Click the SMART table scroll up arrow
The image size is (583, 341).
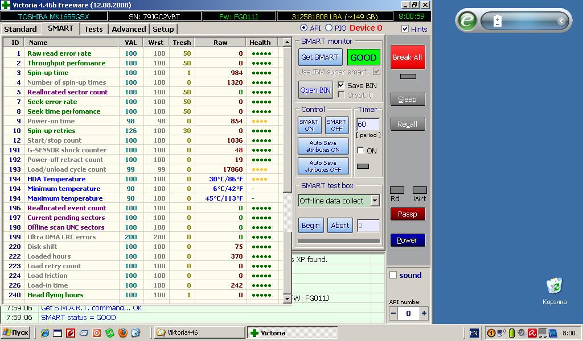287,42
